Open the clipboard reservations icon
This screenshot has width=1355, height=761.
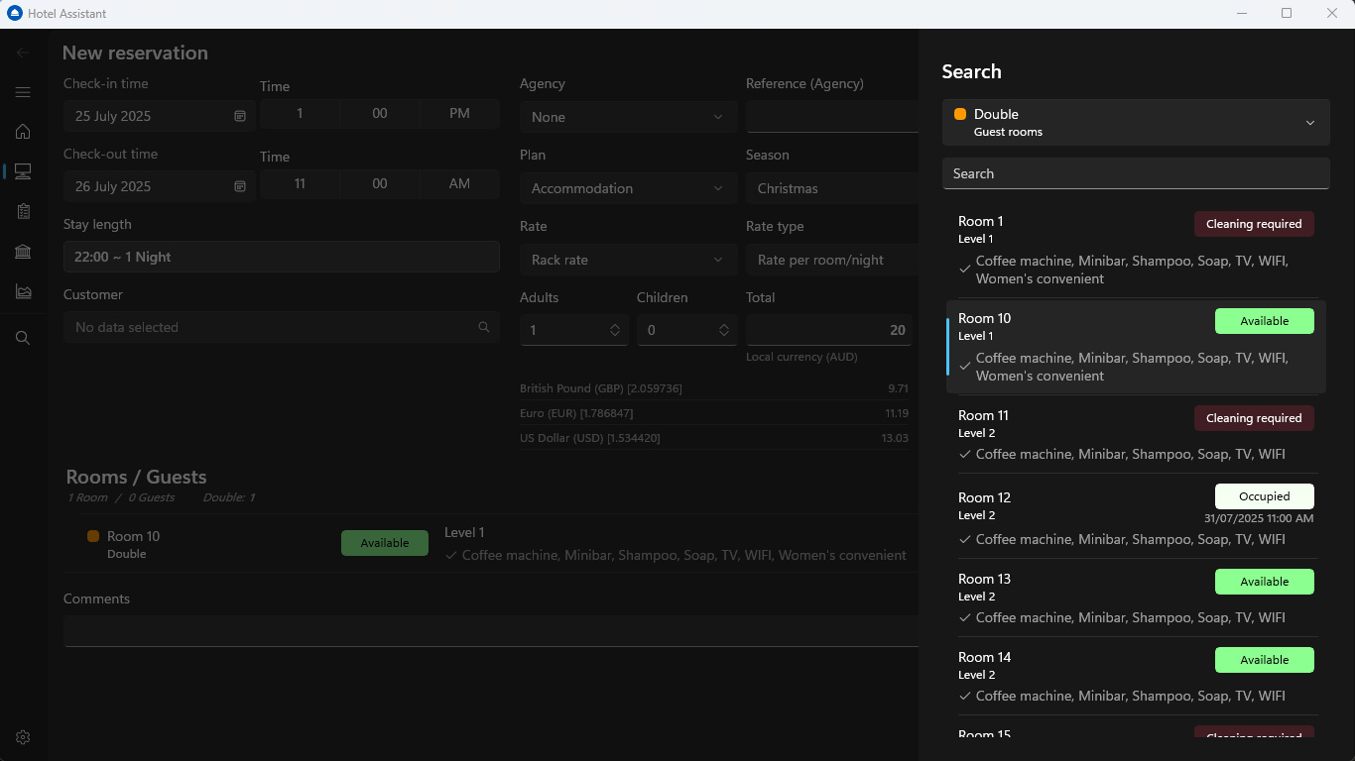[23, 211]
